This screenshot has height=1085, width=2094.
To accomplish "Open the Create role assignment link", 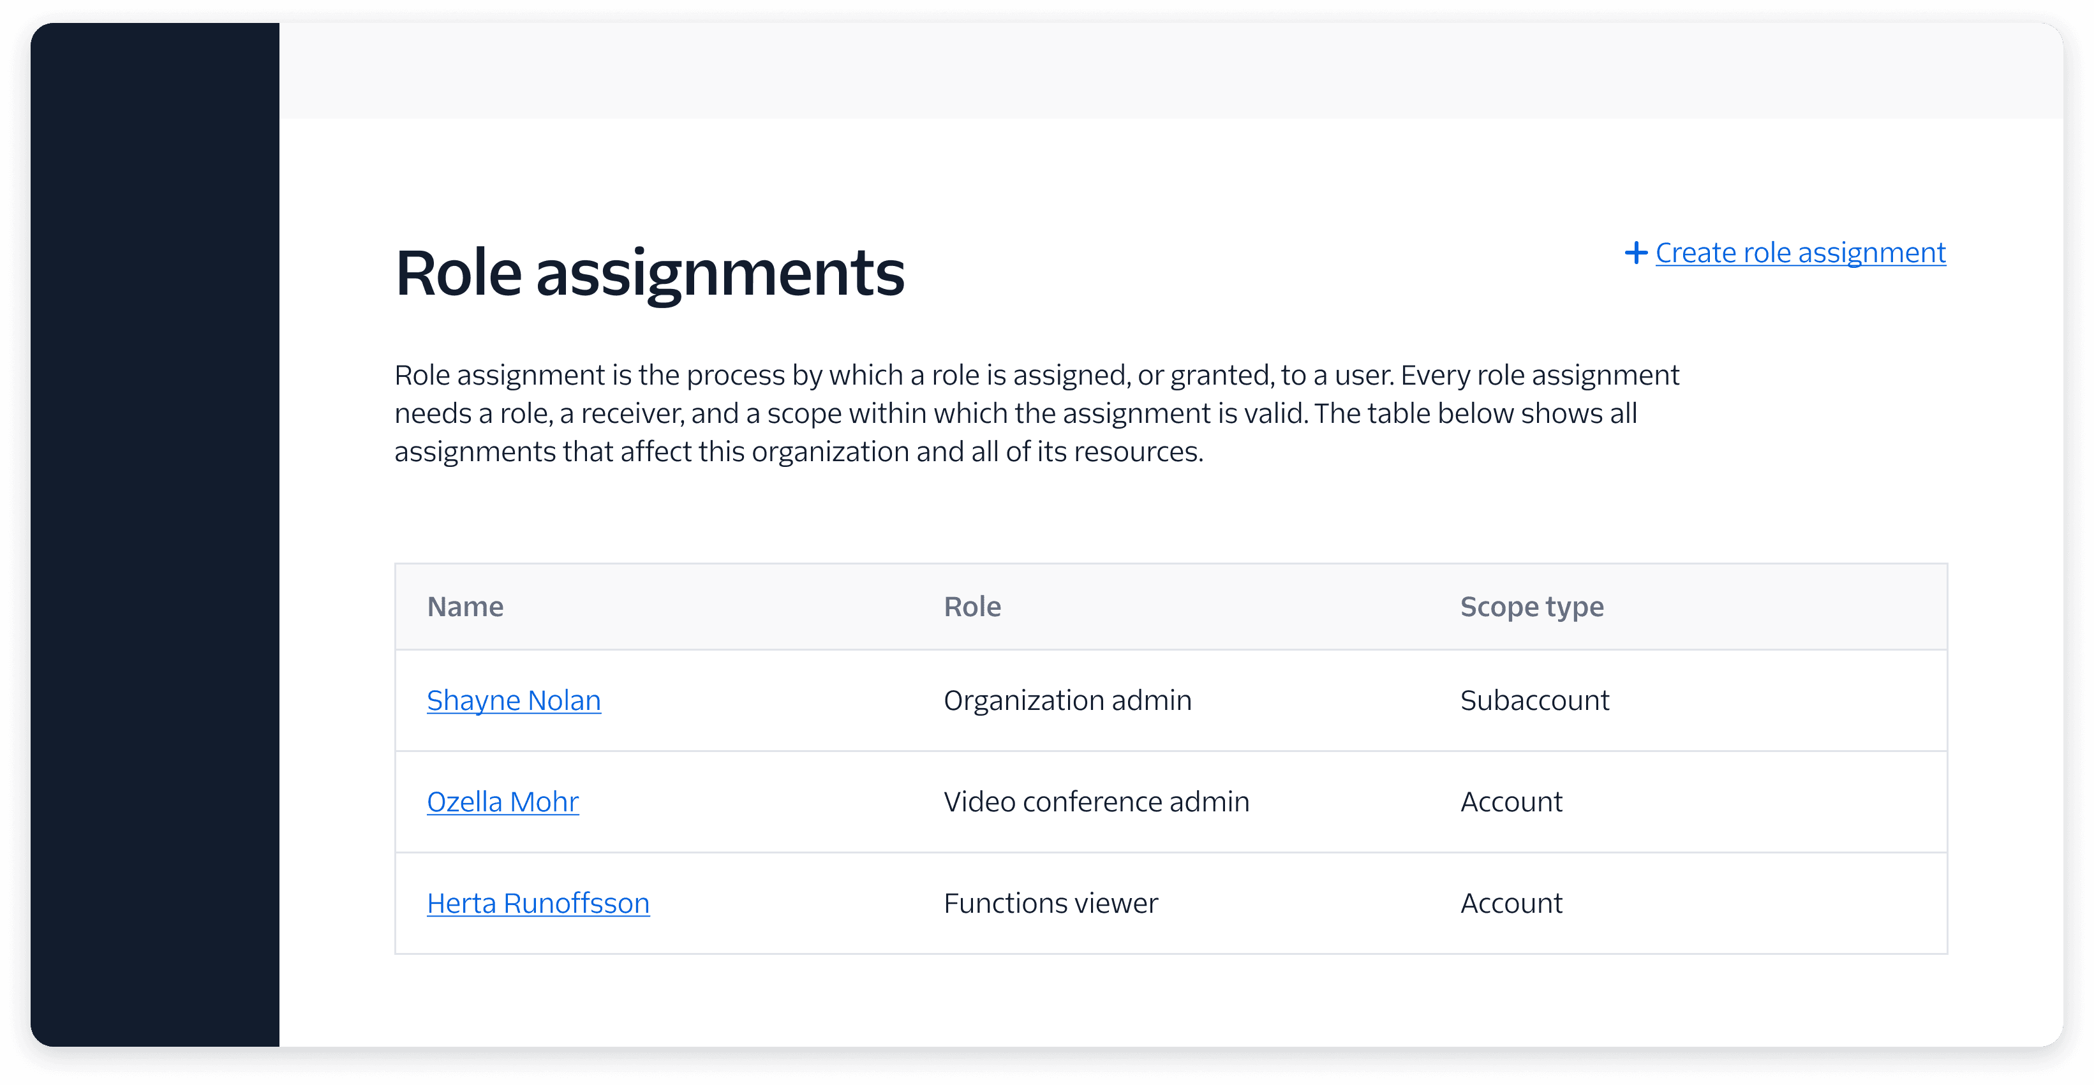I will [1800, 253].
